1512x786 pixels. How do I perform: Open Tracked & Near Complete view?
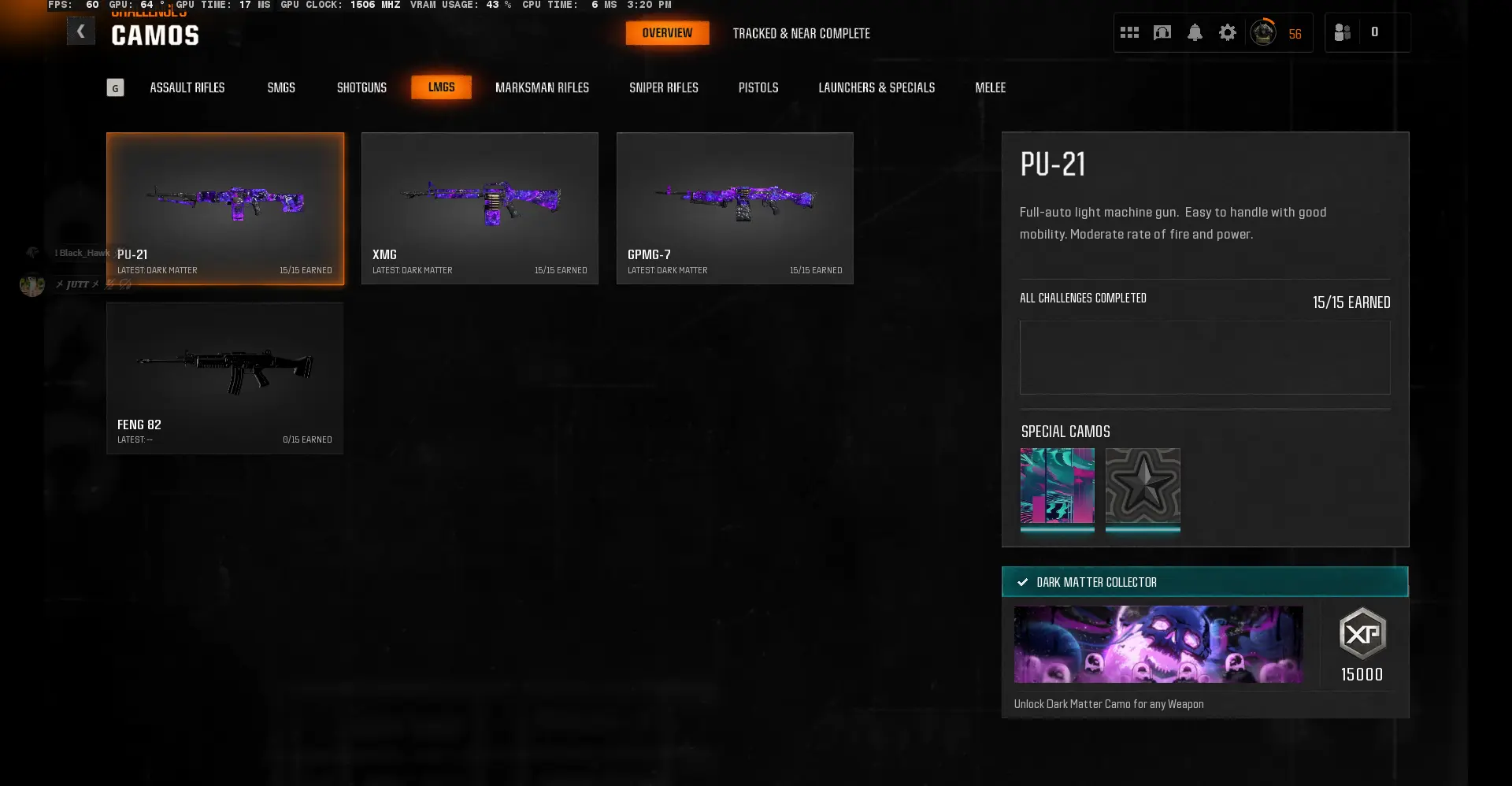point(801,33)
